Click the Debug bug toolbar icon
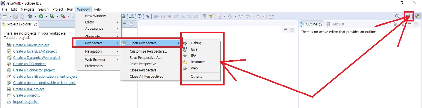The height and width of the screenshot is (108, 422). (x=30, y=16)
